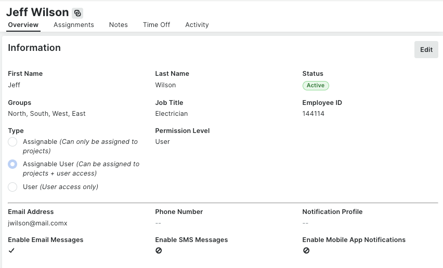Click the link icon beside Jeff Wilson
The height and width of the screenshot is (268, 443).
[x=77, y=13]
